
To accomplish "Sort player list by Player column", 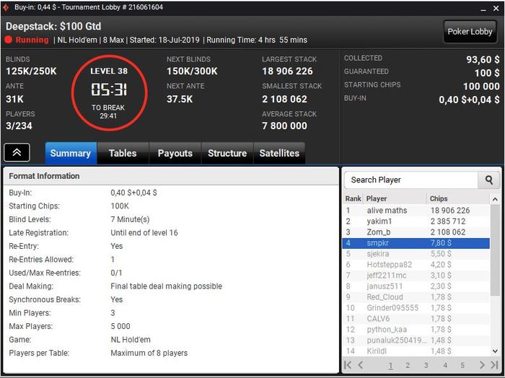I will tap(395, 198).
